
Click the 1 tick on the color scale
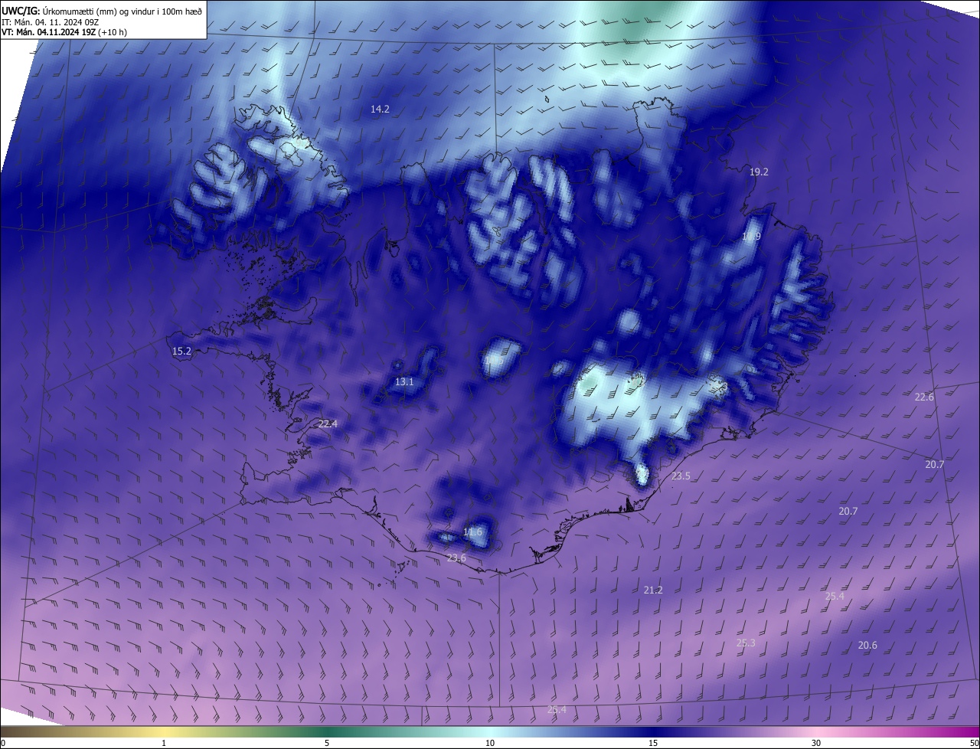click(164, 744)
